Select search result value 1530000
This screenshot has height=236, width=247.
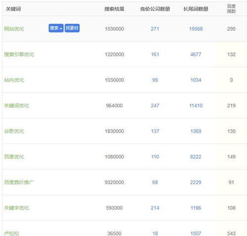pyautogui.click(x=115, y=29)
